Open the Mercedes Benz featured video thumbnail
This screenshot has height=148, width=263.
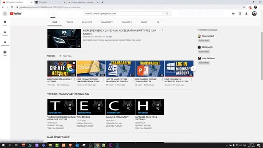click(64, 38)
